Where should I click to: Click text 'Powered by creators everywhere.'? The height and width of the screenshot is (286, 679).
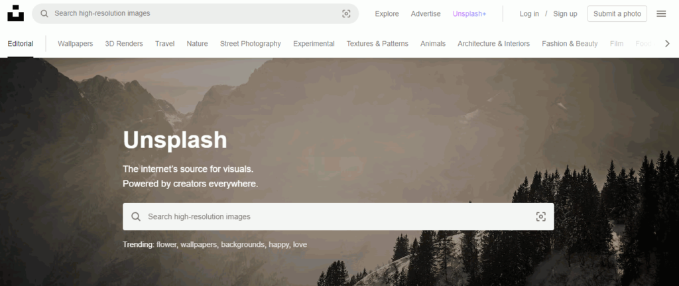point(190,184)
